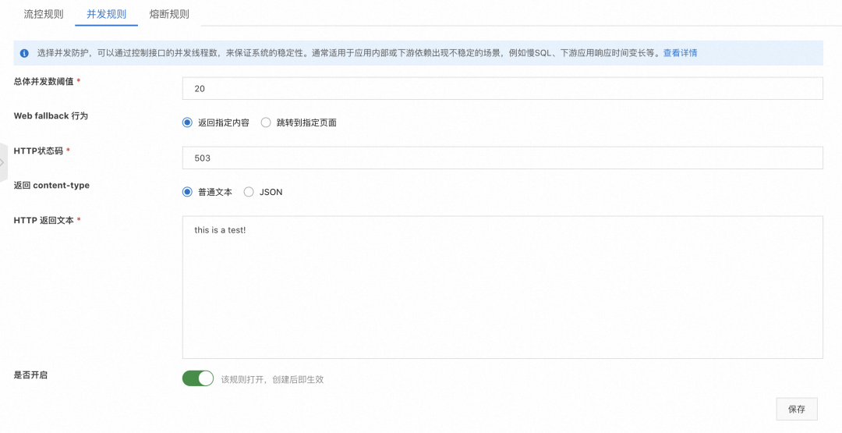Viewport: 842px width, 433px height.
Task: Click the 总体并发数阈值 input field
Action: (503, 89)
